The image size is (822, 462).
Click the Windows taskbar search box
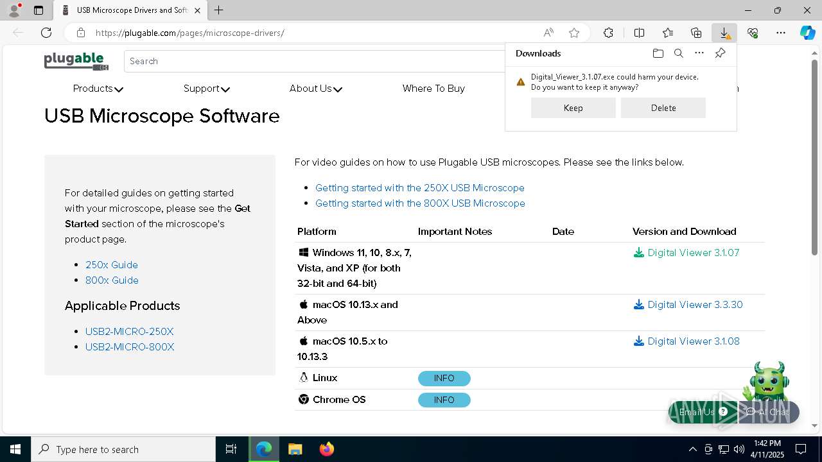click(123, 449)
